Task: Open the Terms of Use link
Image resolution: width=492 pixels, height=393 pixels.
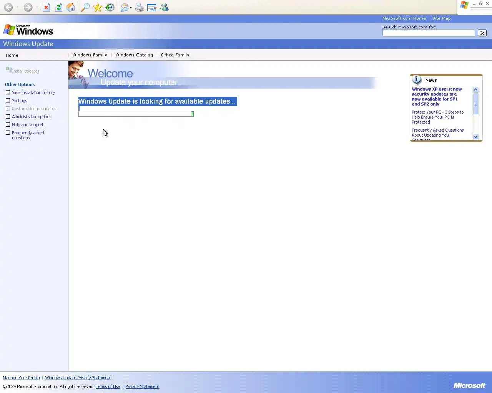Action: (108, 386)
